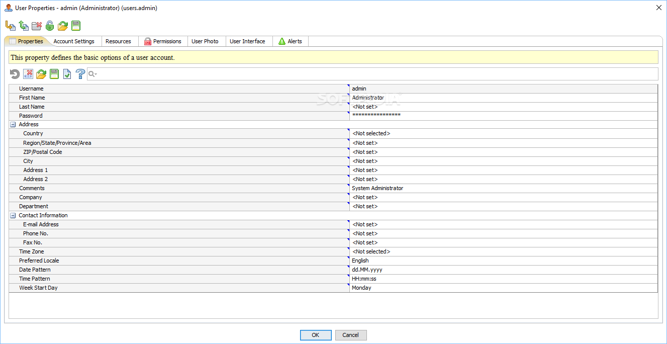This screenshot has height=344, width=667.
Task: Click the Company value cell
Action: [503, 197]
